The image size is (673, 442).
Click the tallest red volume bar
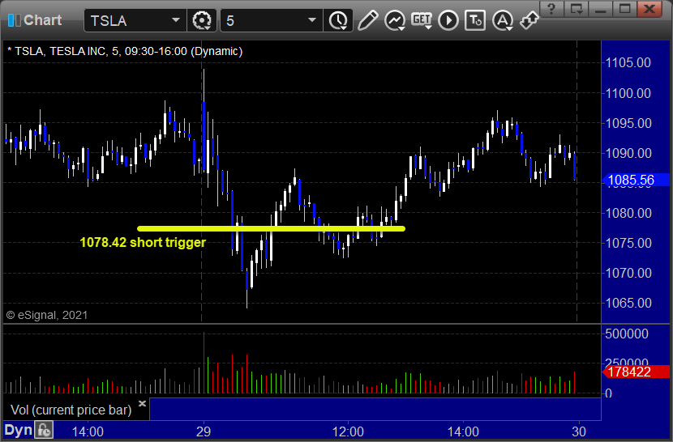[204, 363]
